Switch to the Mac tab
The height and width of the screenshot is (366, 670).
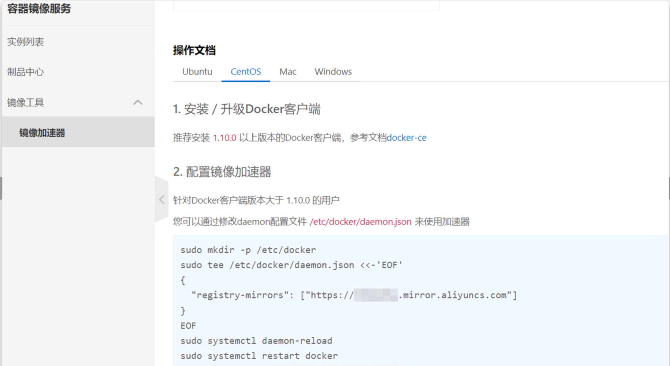288,72
